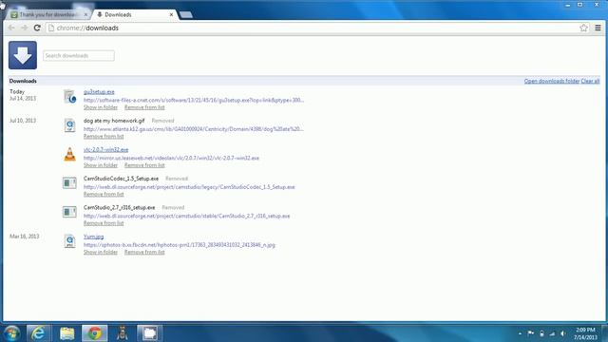Image resolution: width=608 pixels, height=342 pixels.
Task: Click the gu3setup.exe cnet source URL
Action: click(x=194, y=100)
